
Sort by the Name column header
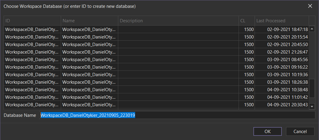[x=89, y=21]
